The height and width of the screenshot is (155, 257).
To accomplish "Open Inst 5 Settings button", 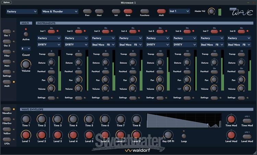I will tap(160, 98).
